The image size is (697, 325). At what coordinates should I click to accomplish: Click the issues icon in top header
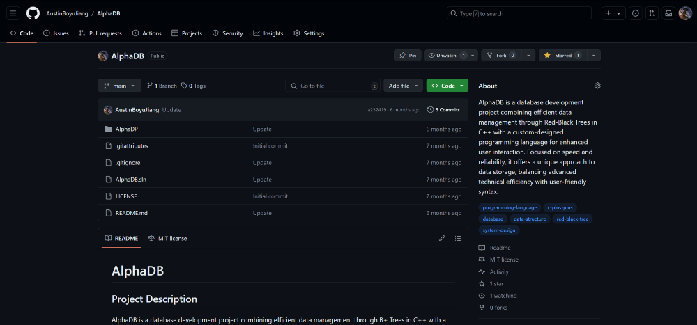(x=635, y=13)
